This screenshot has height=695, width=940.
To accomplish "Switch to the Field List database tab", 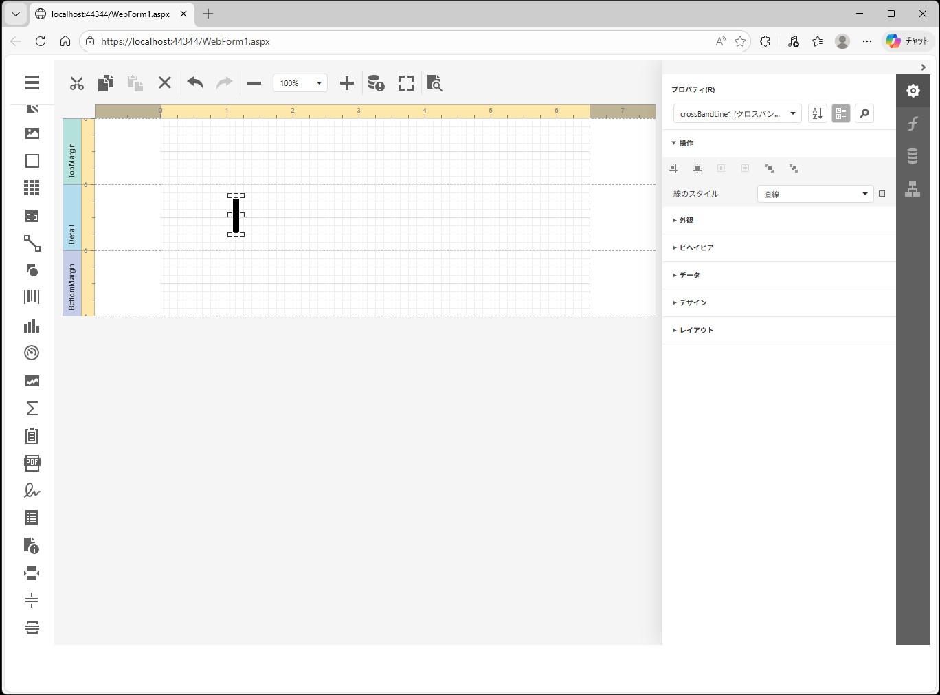I will (913, 157).
